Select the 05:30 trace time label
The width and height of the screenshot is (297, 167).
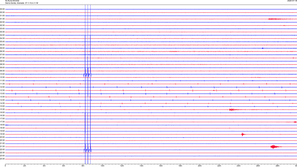pos(2,45)
